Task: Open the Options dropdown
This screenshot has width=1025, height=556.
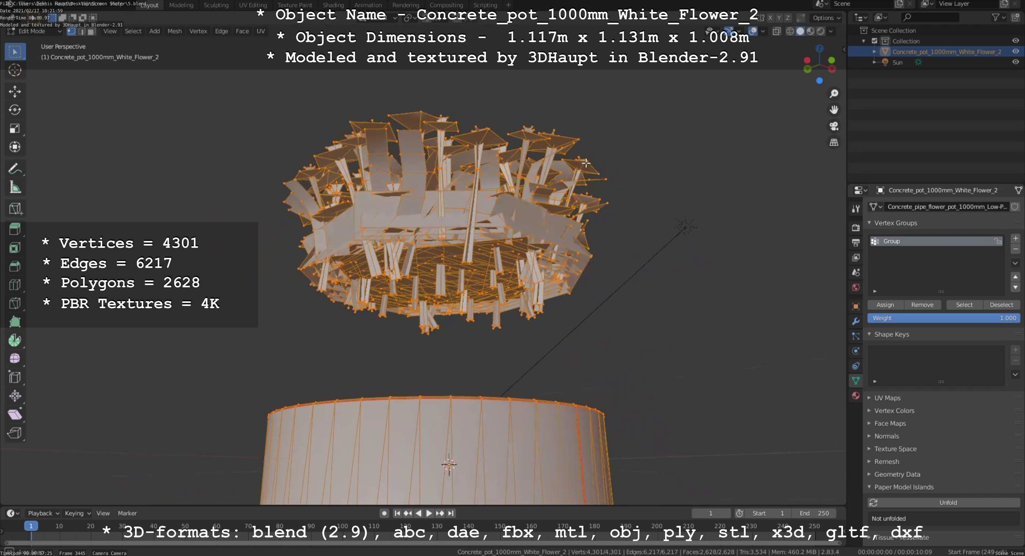Action: (x=826, y=18)
